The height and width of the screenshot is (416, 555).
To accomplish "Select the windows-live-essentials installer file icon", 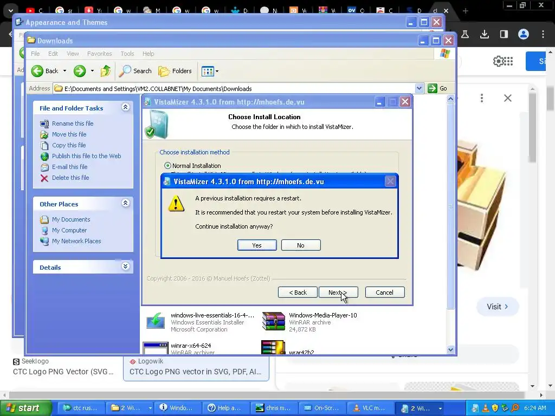I will click(x=156, y=322).
